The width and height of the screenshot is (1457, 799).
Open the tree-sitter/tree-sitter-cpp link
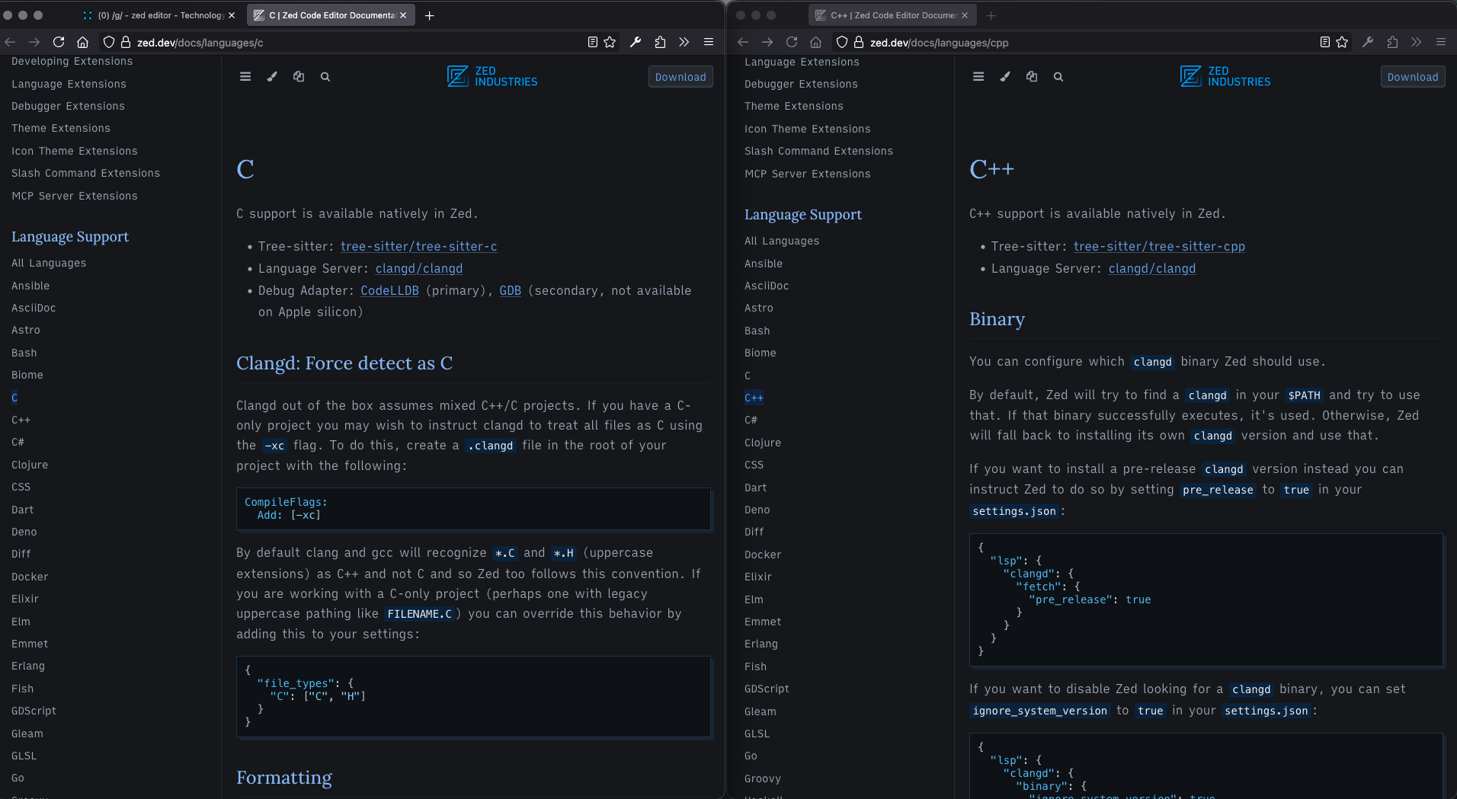pos(1158,247)
